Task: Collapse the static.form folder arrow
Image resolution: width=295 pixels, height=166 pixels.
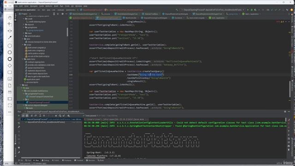Action: pyautogui.click(x=23, y=59)
